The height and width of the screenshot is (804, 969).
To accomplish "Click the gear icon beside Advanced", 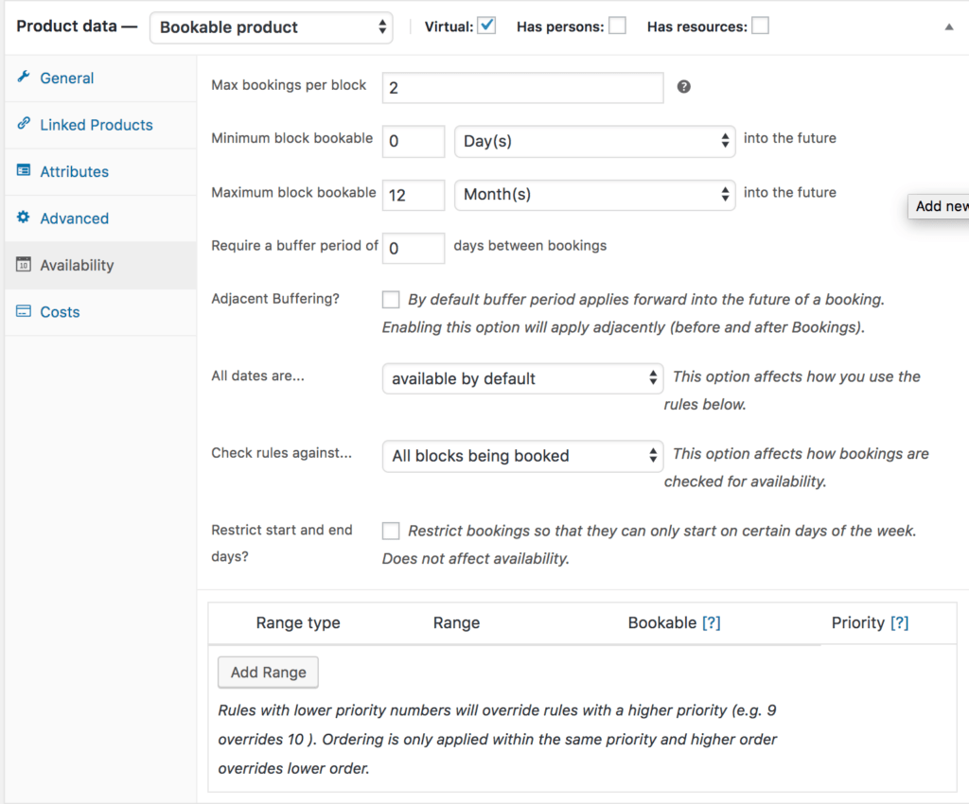I will (x=24, y=218).
